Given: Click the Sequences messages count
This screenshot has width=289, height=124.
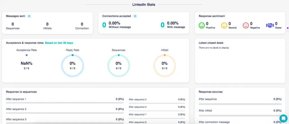Looking at the screenshot, I should [x=13, y=24].
